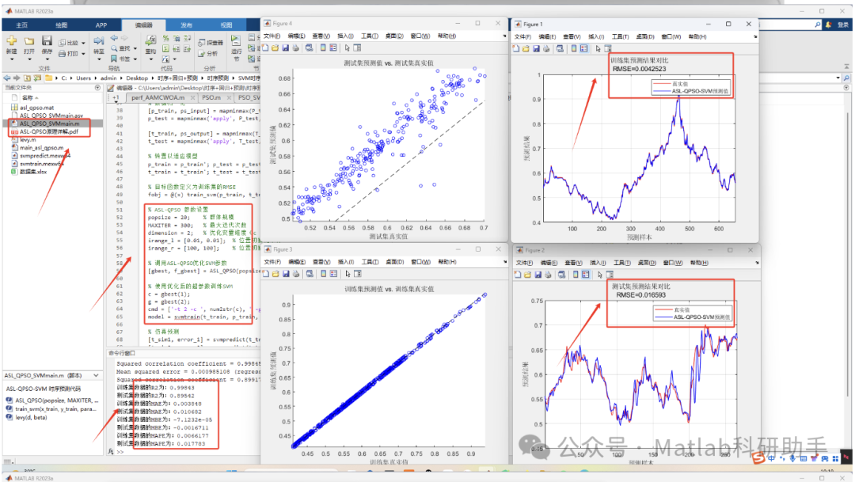Screen dimensions: 855x482
Task: Expand the Bookmark (书签) dropdown arrow
Action: tap(135, 59)
